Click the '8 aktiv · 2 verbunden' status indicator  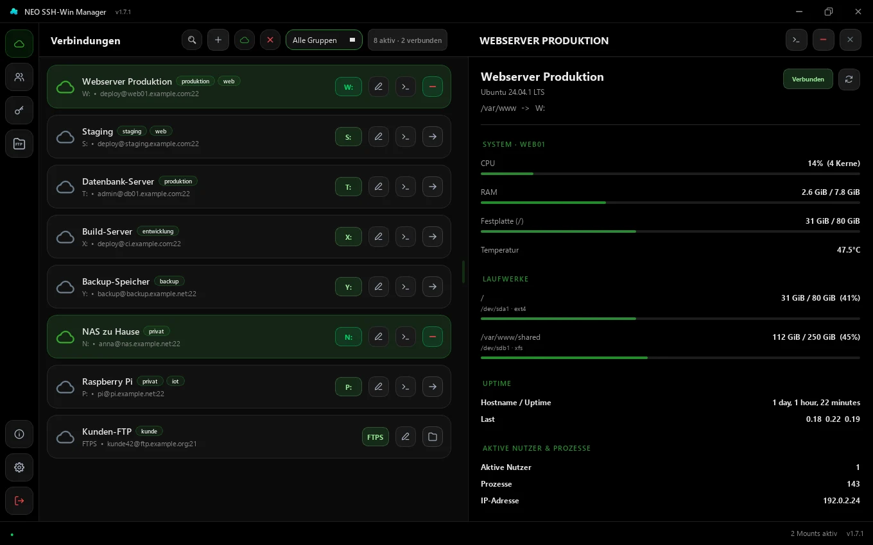(x=408, y=40)
